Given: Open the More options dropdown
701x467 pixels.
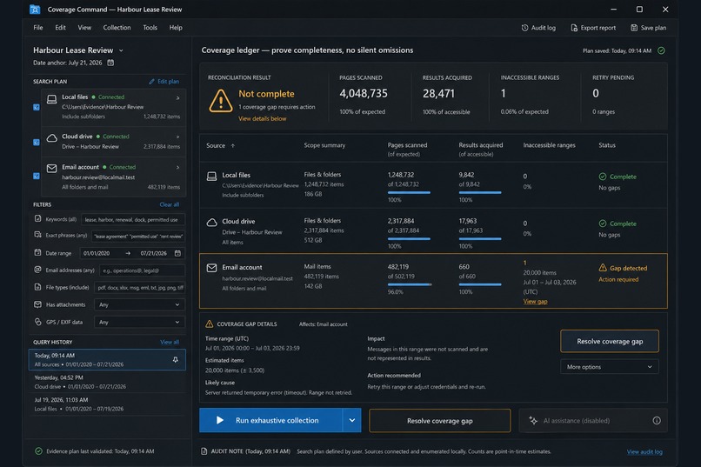Looking at the screenshot, I should [609, 367].
